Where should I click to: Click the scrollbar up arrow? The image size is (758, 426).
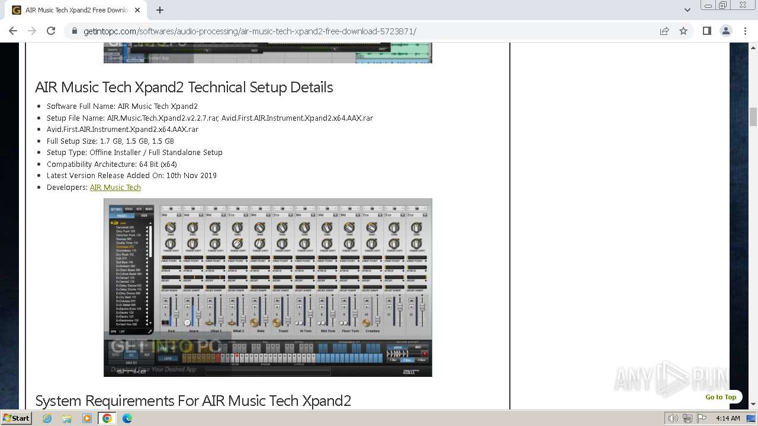click(x=753, y=47)
